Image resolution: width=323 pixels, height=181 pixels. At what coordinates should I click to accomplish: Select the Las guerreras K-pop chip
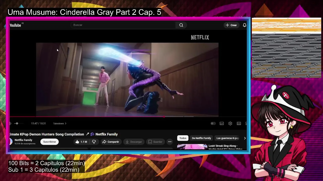[x=228, y=138]
